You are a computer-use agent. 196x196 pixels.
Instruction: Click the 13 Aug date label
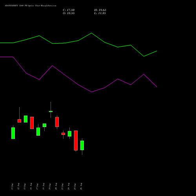[x=25, y=187]
